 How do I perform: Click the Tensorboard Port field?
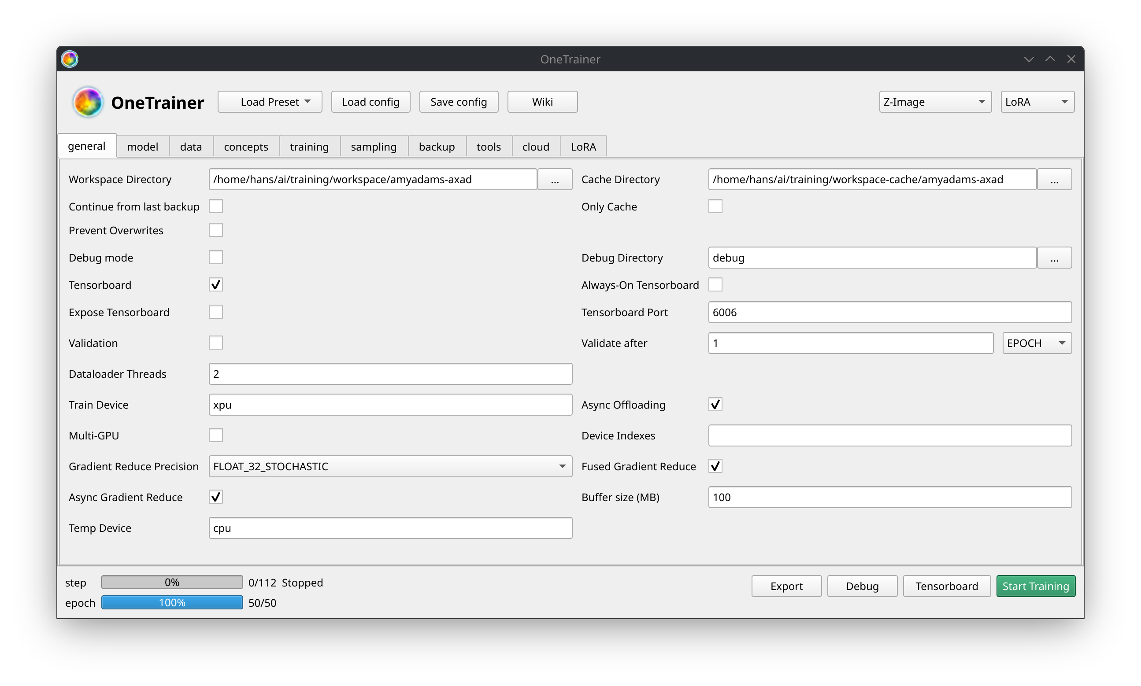tap(890, 312)
